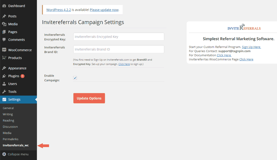Select General under Settings
The height and width of the screenshot is (160, 277).
click(8, 108)
